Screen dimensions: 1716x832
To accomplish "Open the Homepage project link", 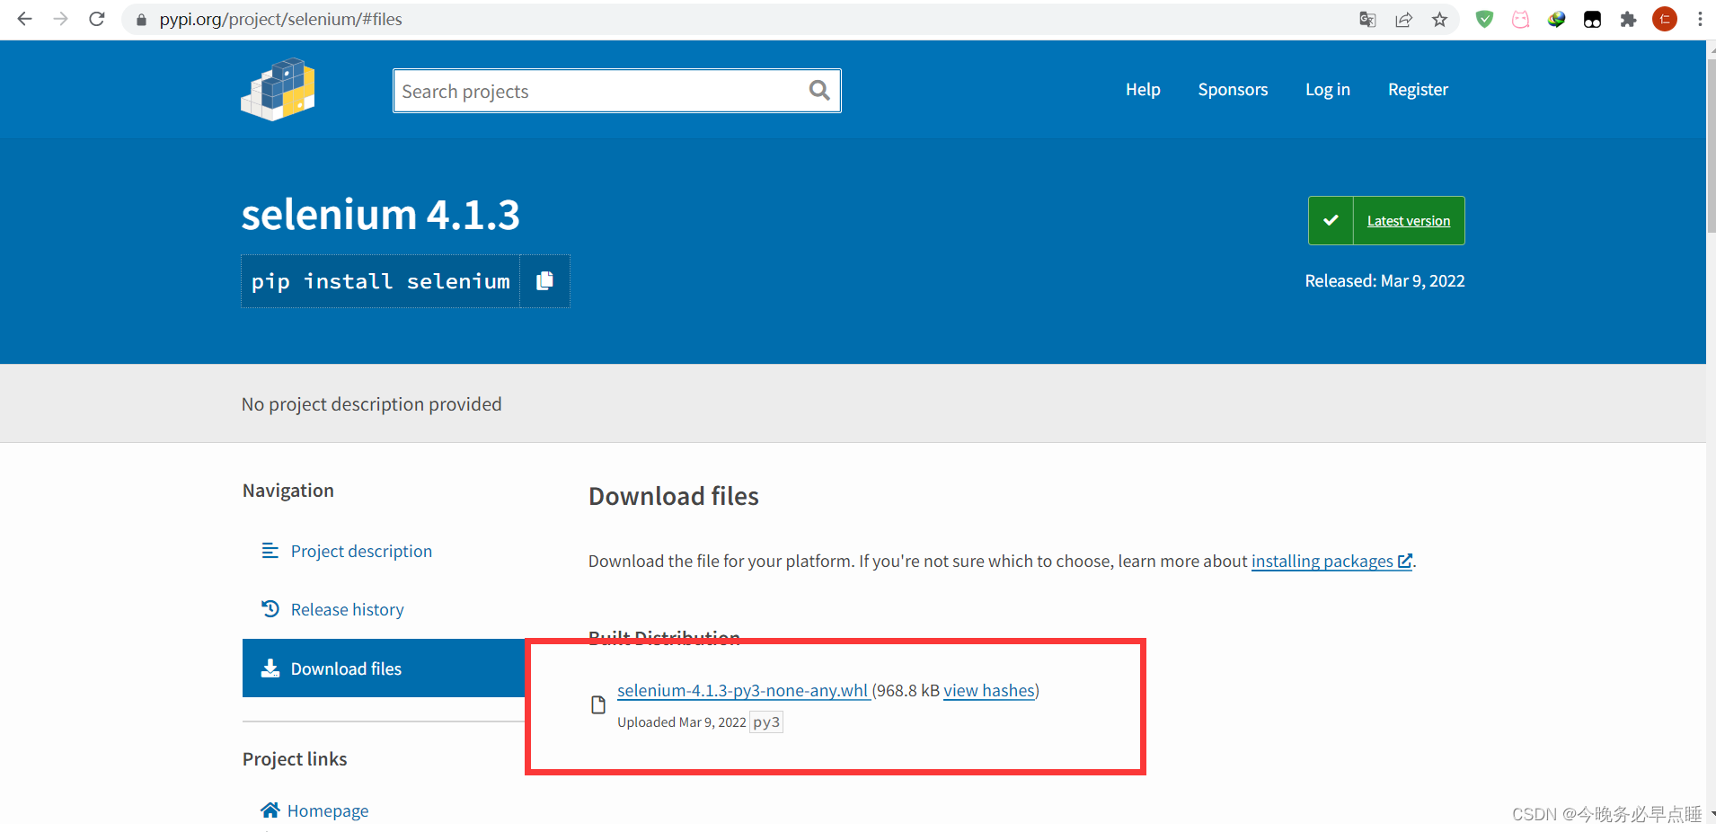I will tap(328, 810).
